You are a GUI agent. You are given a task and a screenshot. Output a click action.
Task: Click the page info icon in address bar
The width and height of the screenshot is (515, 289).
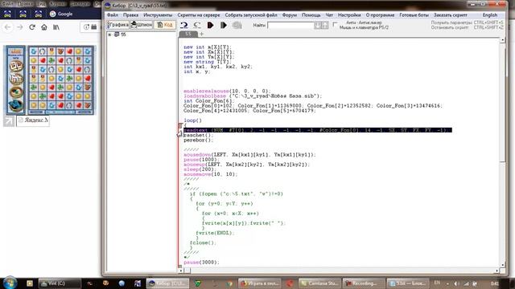(86, 27)
